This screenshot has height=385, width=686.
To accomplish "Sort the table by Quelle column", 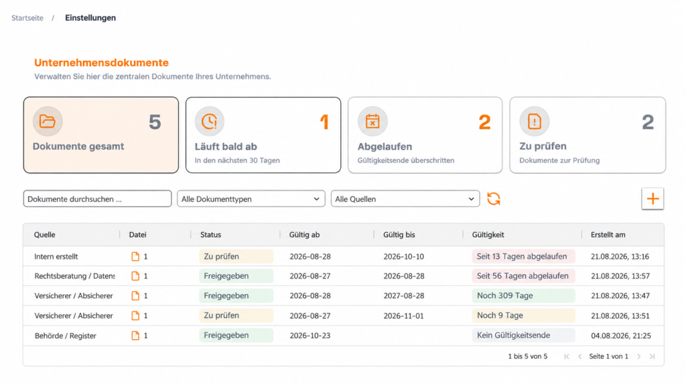I will click(x=45, y=235).
